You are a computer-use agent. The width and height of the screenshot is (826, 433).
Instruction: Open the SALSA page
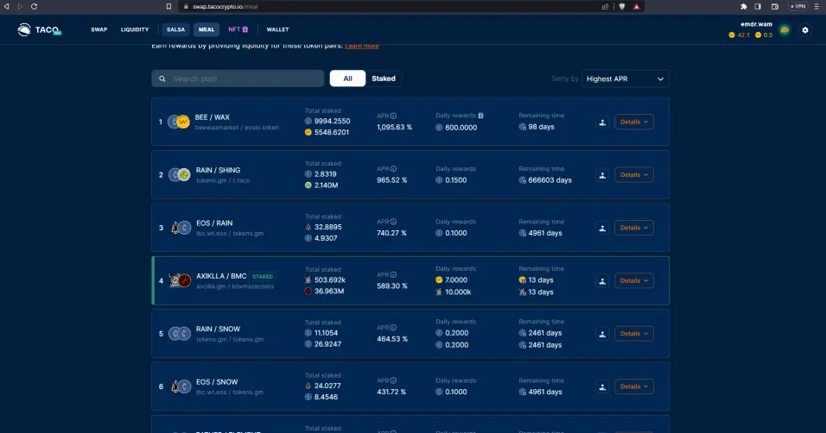(176, 30)
